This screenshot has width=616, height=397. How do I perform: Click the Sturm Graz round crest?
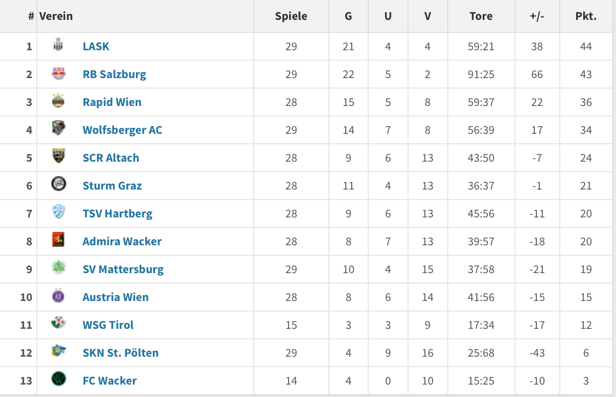[58, 185]
